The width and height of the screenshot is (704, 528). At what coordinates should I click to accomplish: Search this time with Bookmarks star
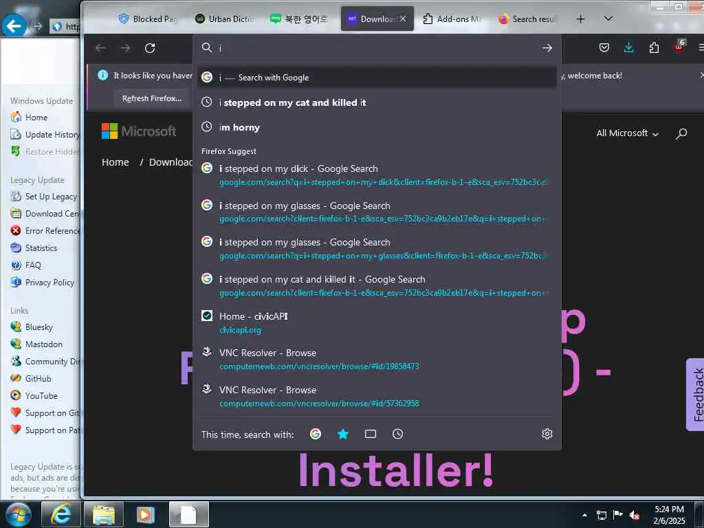(x=343, y=434)
